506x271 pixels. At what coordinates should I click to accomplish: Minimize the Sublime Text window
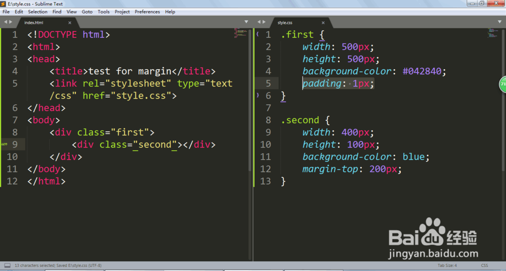(x=473, y=3)
